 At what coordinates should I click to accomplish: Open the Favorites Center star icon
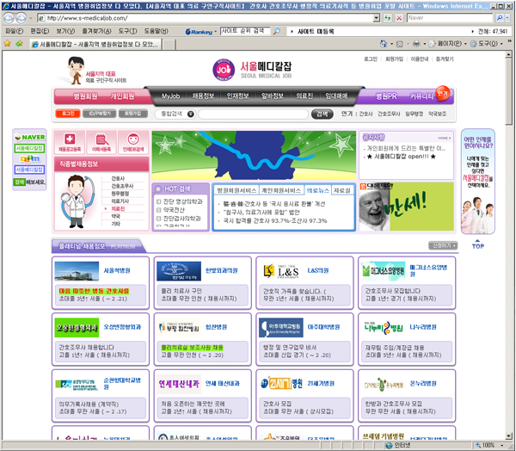7,44
